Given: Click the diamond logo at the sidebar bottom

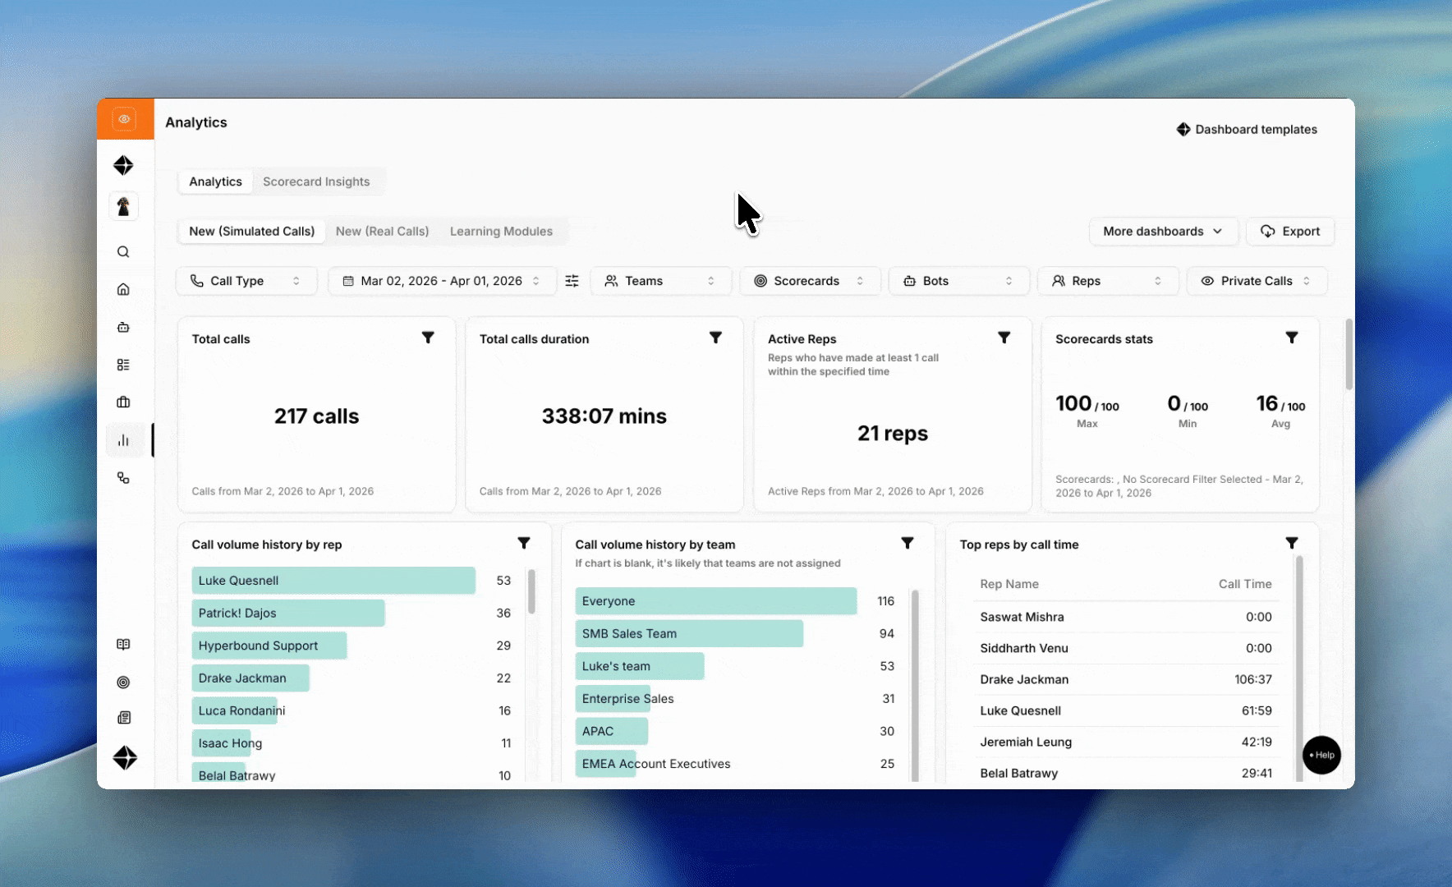Looking at the screenshot, I should tap(125, 757).
